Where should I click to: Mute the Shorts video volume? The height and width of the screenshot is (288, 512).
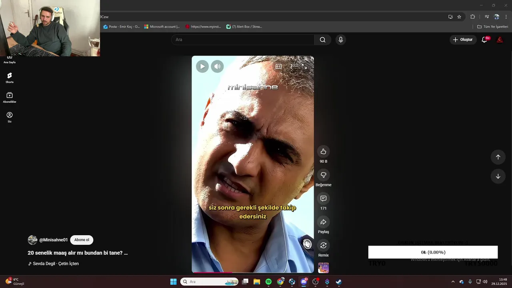coord(217,66)
